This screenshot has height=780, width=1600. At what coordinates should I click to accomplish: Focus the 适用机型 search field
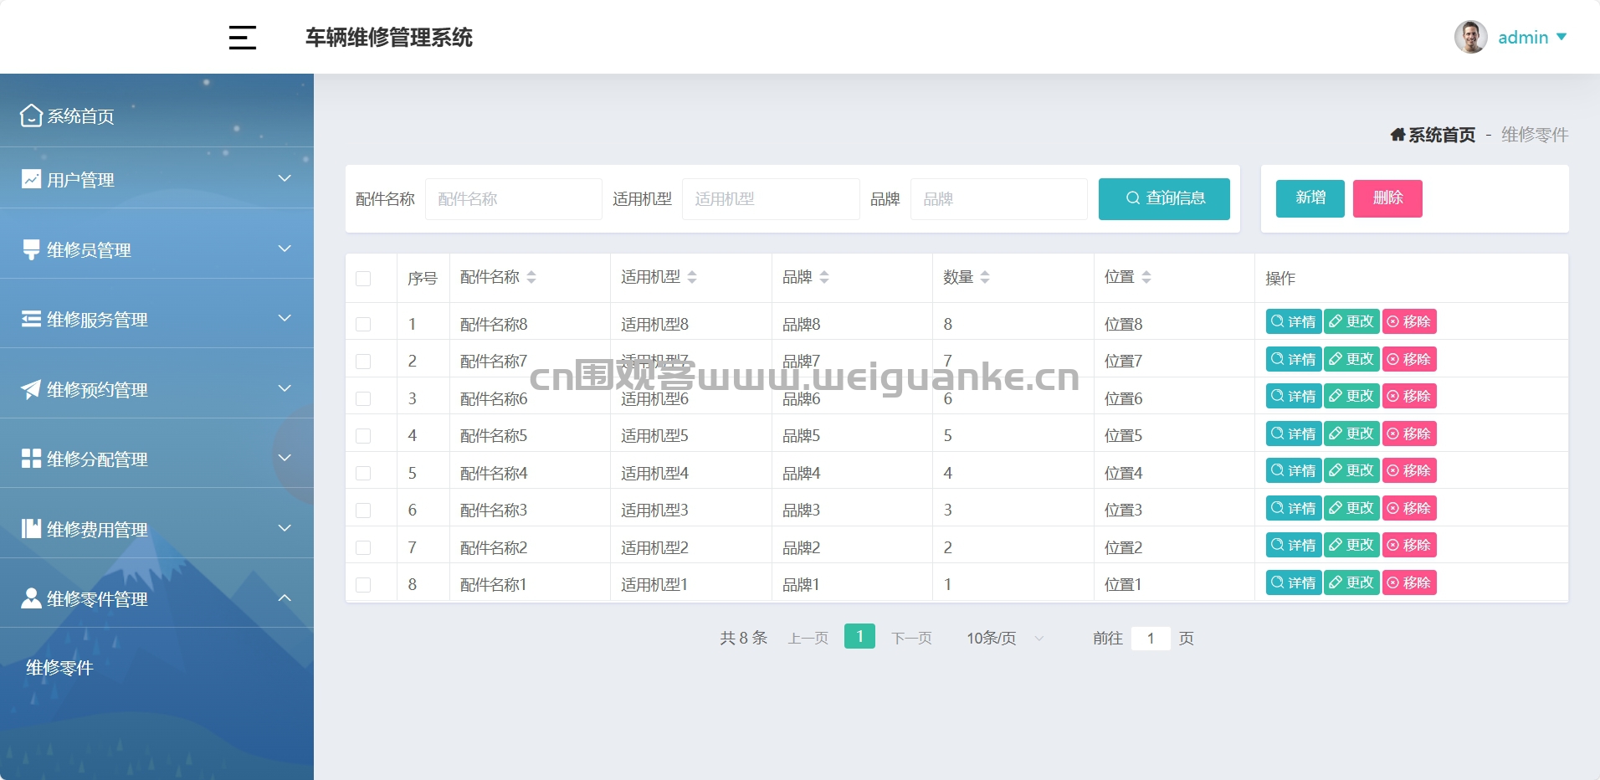(771, 199)
